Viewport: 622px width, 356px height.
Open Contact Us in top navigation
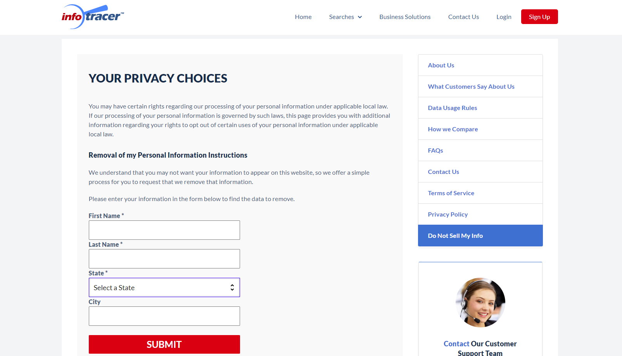pos(463,17)
